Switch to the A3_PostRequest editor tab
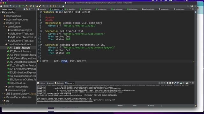The height and width of the screenshot is (114, 204). click(85, 9)
